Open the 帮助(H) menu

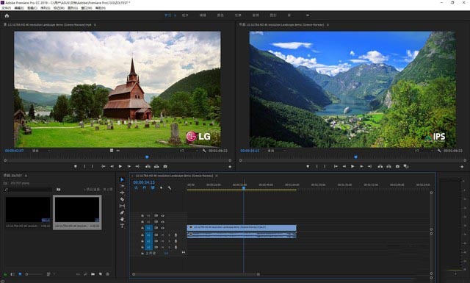[x=101, y=8]
